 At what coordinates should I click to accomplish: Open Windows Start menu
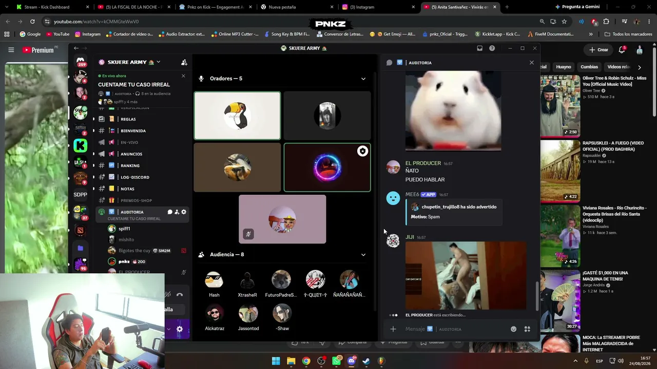tap(276, 361)
